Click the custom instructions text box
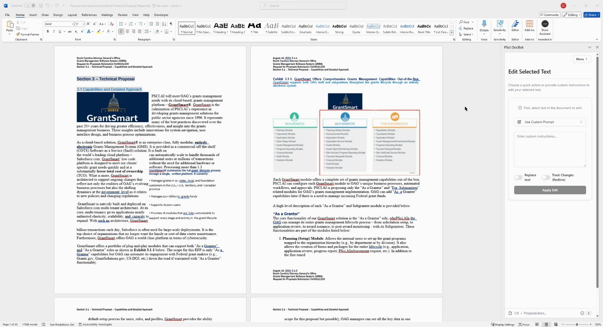The height and width of the screenshot is (327, 603). tap(550, 149)
